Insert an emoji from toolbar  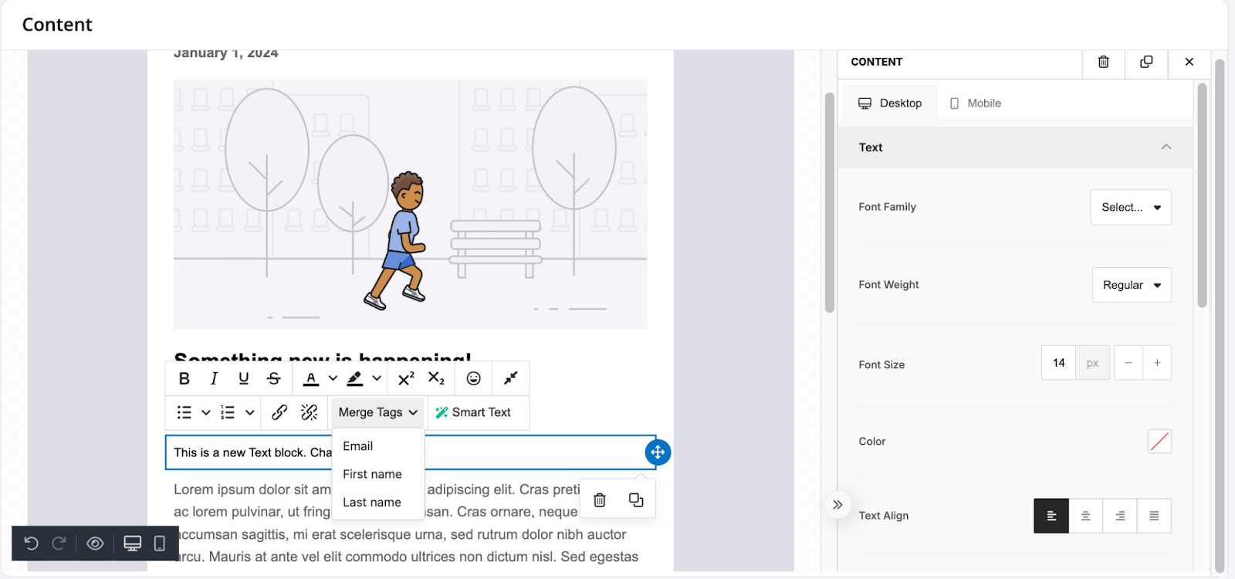[473, 378]
